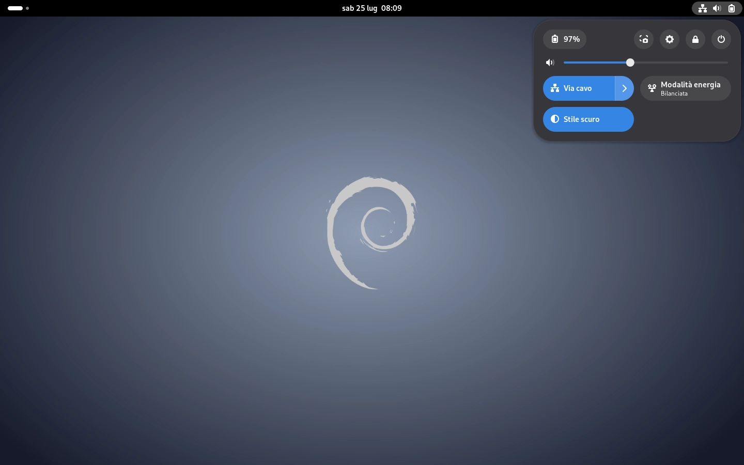Open Settings via the gear icon
The image size is (744, 465).
(670, 39)
